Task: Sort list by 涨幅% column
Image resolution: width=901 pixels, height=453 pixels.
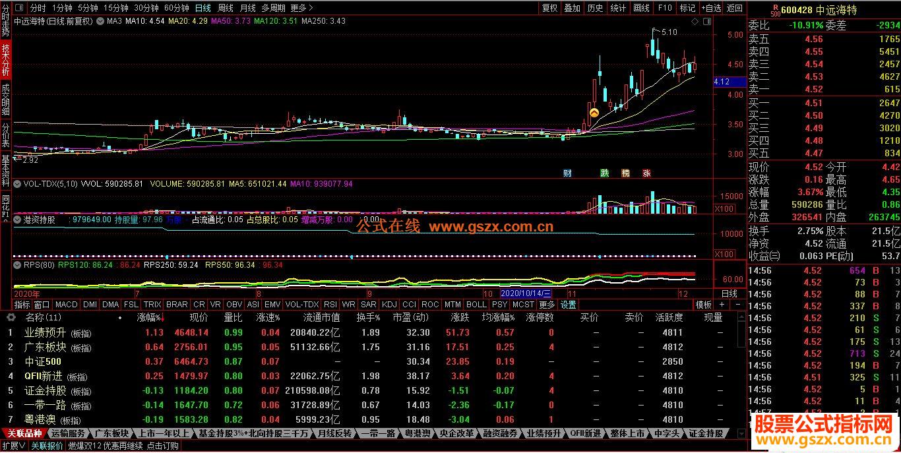Action: (x=149, y=318)
